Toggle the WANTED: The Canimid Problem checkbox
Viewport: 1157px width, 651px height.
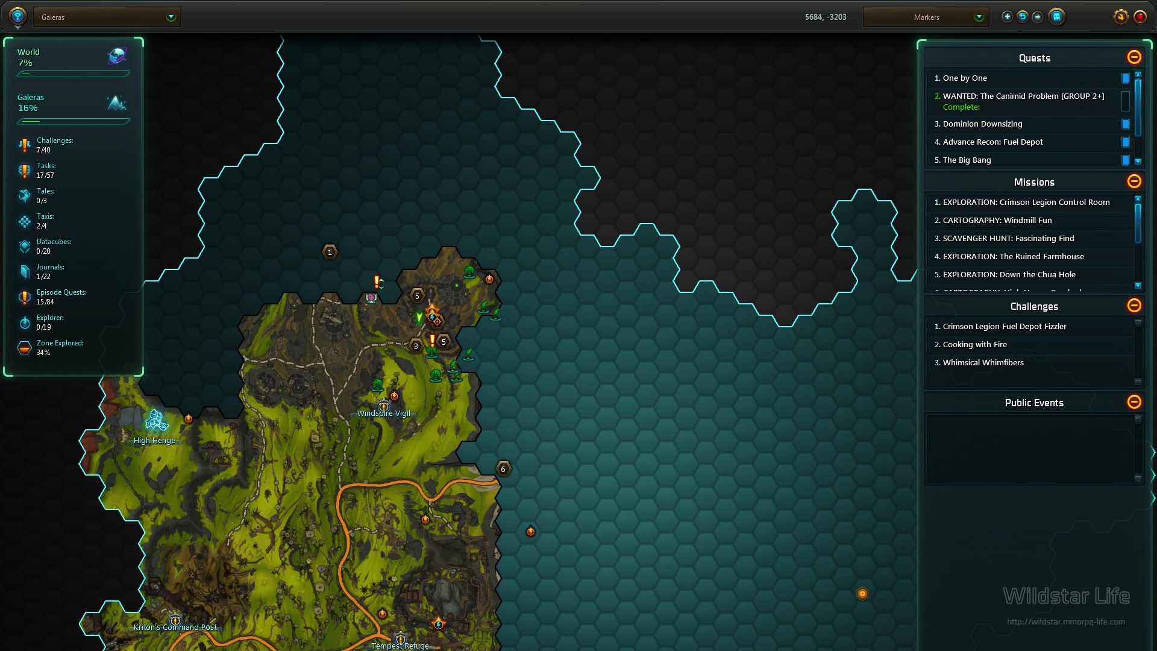(x=1125, y=101)
